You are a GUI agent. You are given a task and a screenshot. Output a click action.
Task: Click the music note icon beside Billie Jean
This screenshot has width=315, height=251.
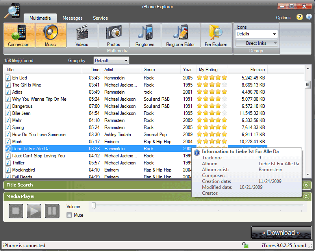click(x=8, y=113)
